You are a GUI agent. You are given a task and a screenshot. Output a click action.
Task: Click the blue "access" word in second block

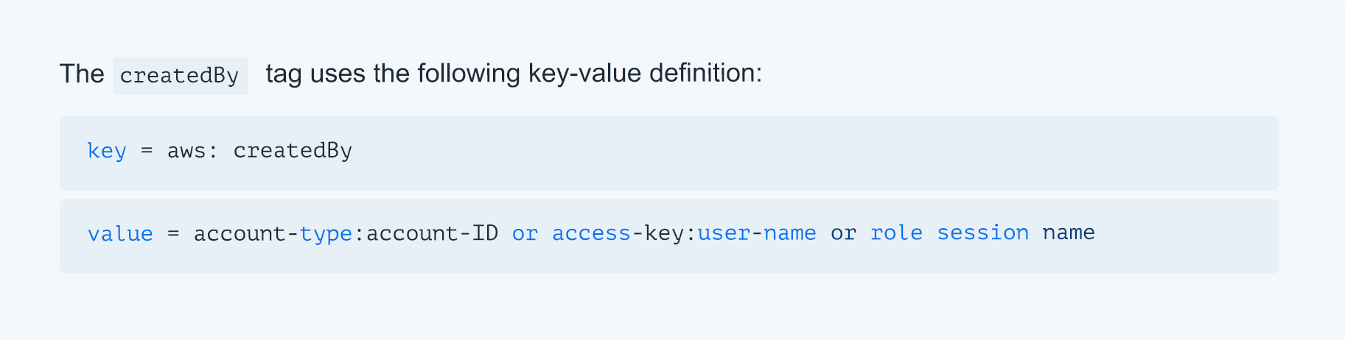[x=591, y=234]
